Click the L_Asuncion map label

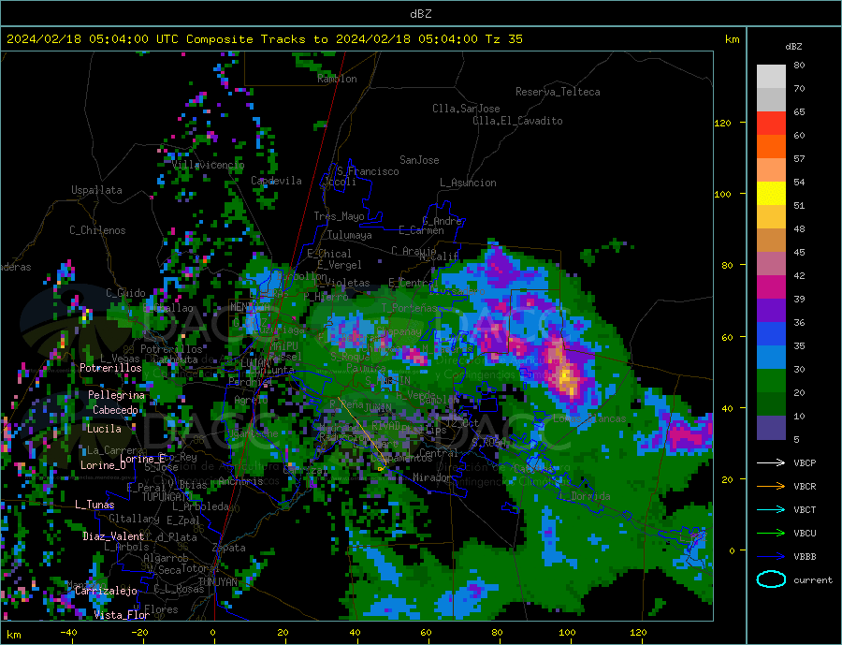(x=468, y=183)
